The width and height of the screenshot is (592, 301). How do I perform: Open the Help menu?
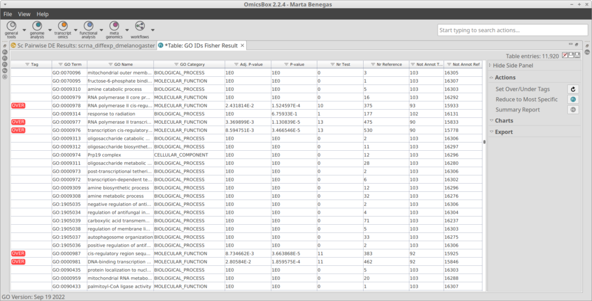42,14
